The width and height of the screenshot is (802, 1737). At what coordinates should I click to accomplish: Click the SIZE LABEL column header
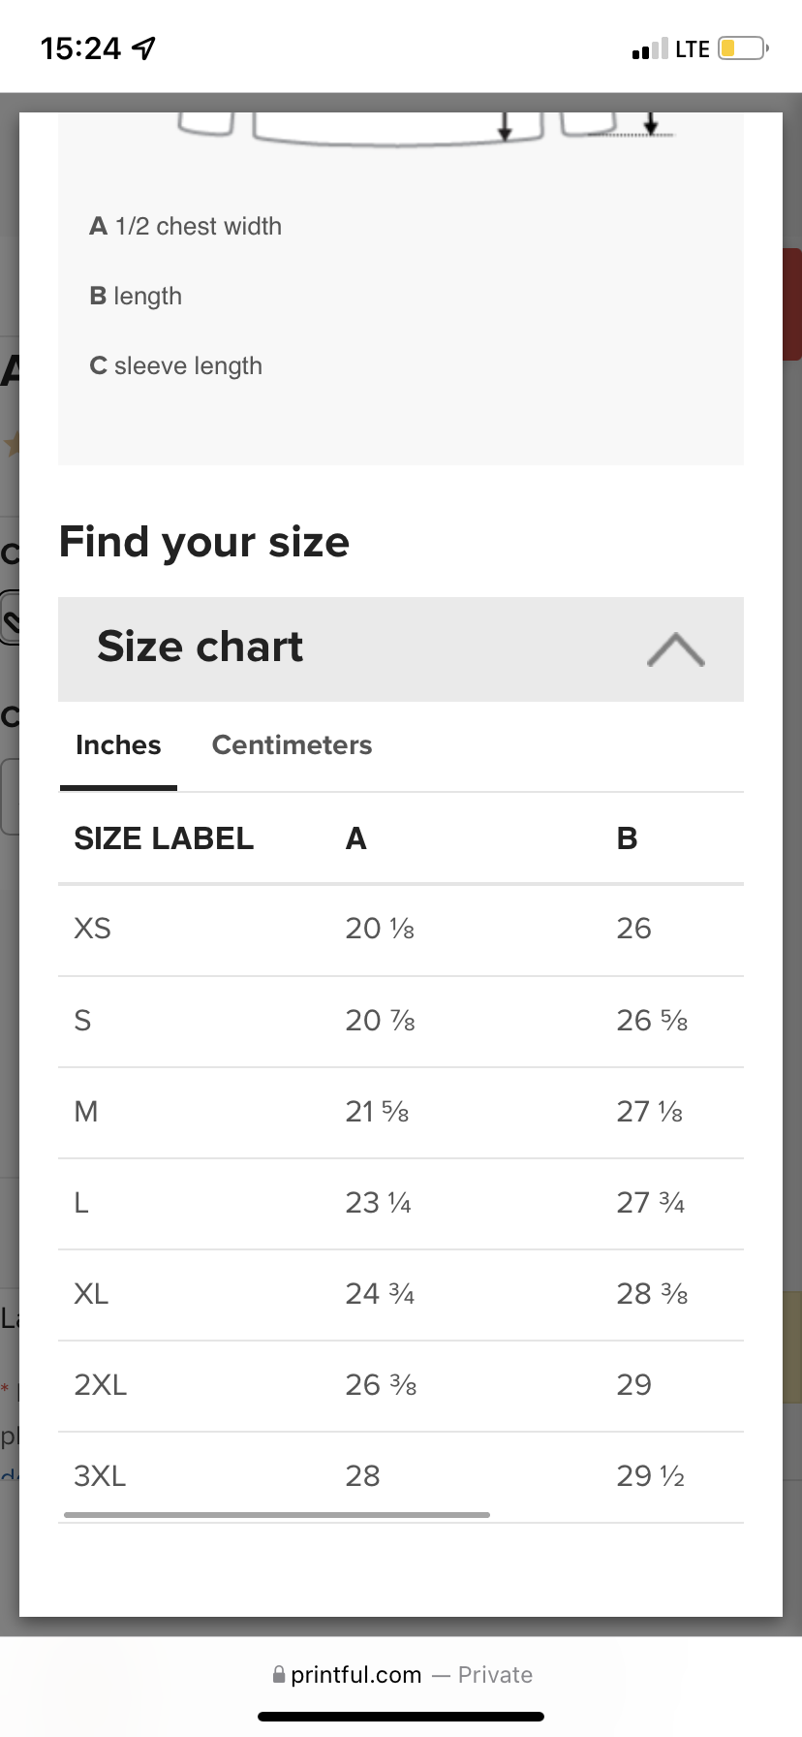click(164, 838)
